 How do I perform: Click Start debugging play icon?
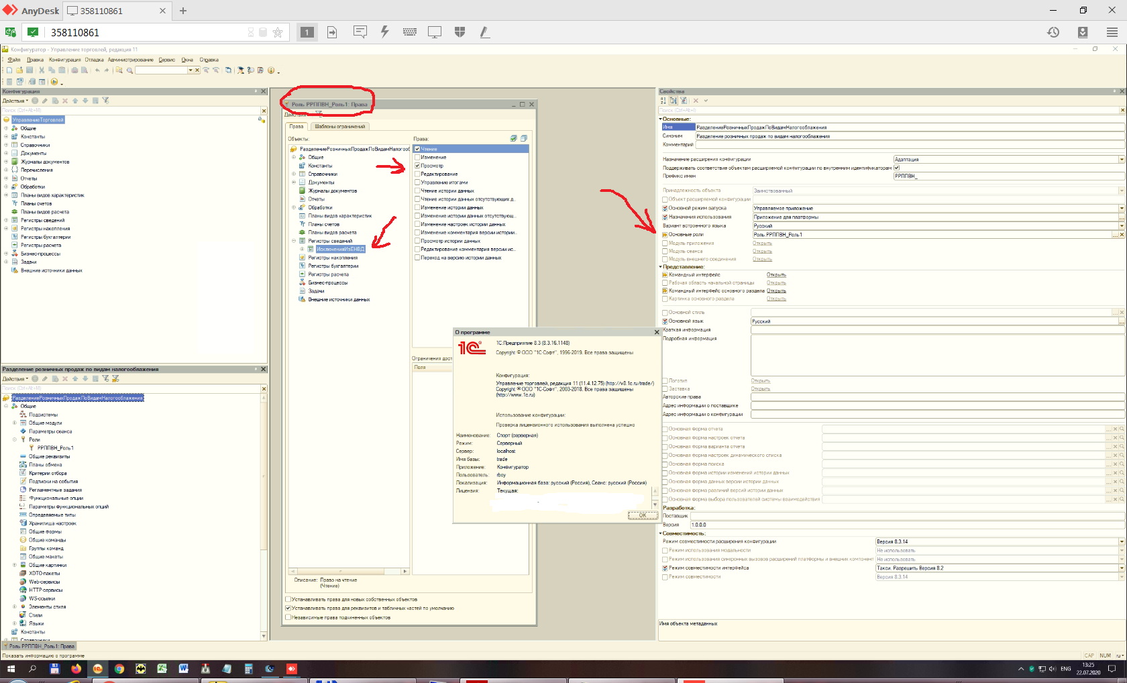coord(54,82)
